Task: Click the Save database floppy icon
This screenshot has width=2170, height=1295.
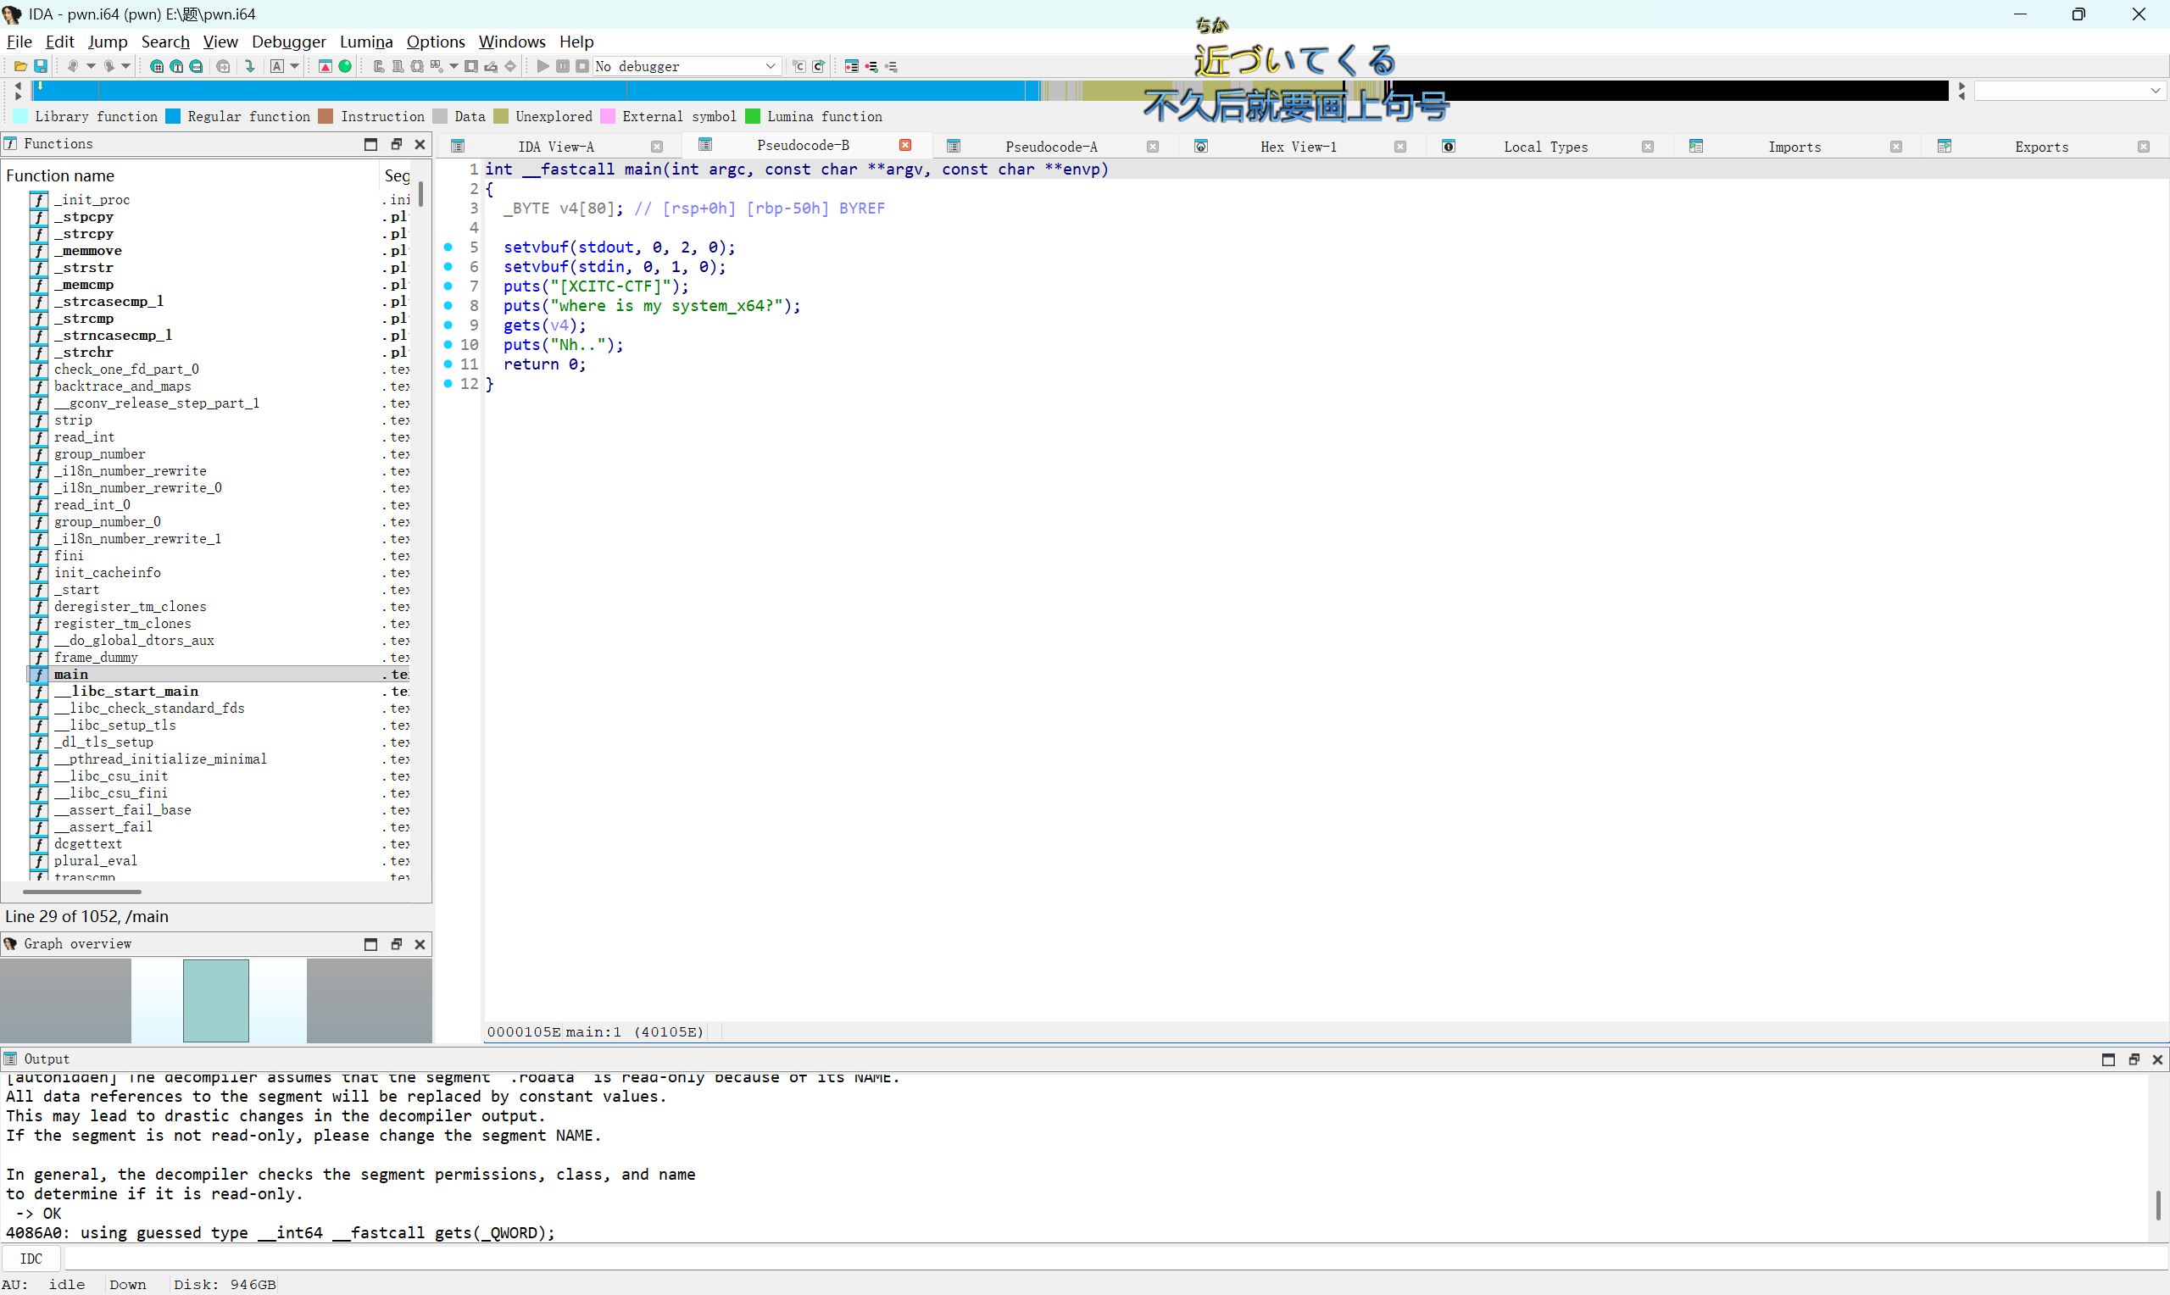Action: (x=40, y=66)
